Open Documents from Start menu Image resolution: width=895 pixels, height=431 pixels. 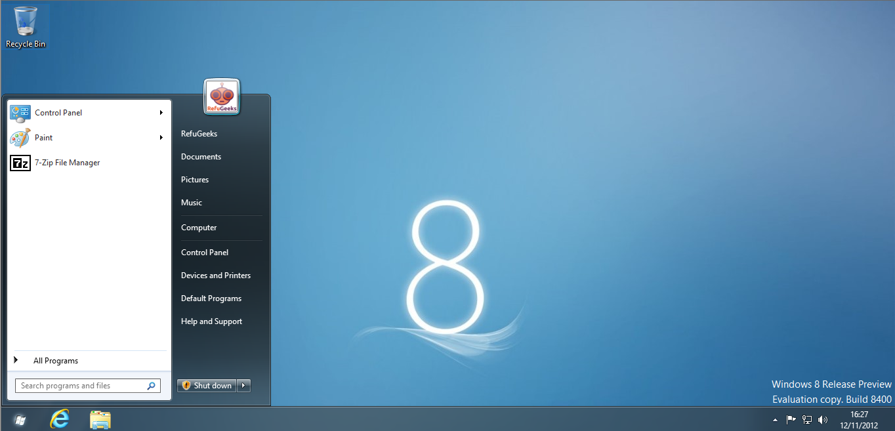201,157
